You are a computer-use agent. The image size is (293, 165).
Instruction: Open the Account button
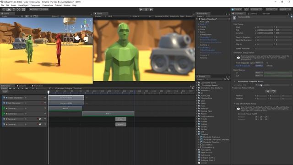click(256, 9)
